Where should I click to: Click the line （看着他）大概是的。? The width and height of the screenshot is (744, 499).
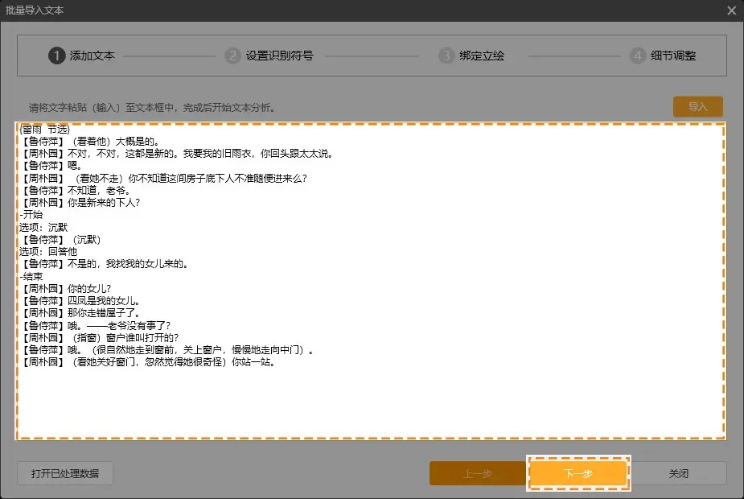(91, 142)
